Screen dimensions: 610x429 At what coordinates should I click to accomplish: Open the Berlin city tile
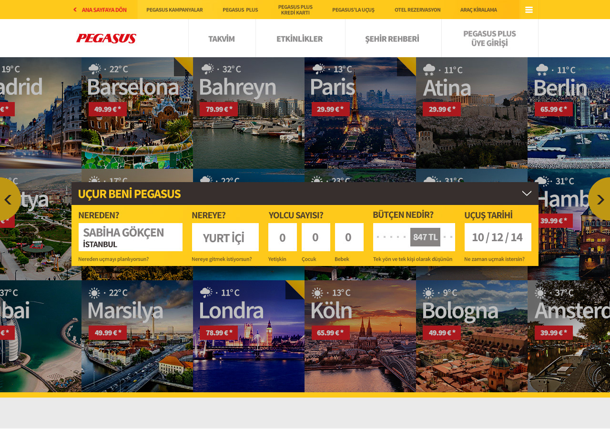pos(569,113)
